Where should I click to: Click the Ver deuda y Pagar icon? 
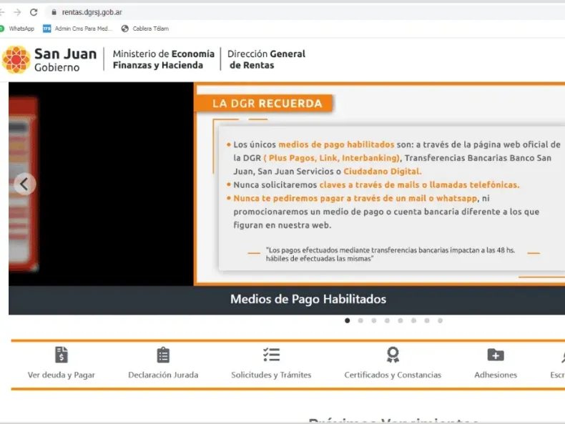(x=62, y=355)
